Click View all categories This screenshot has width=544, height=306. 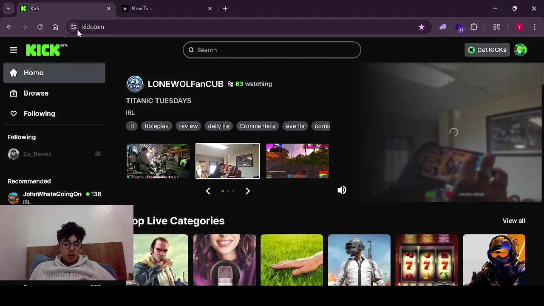tap(514, 221)
